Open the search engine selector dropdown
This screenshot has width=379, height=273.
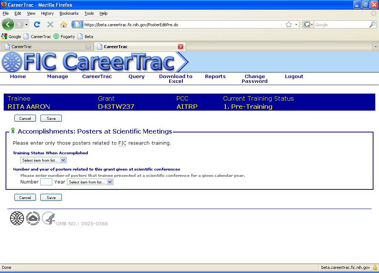tap(308, 24)
